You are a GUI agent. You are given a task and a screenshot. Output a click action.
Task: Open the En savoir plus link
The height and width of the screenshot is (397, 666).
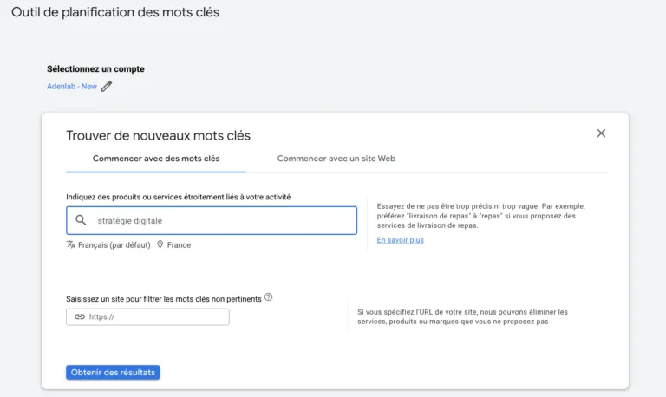pos(400,240)
